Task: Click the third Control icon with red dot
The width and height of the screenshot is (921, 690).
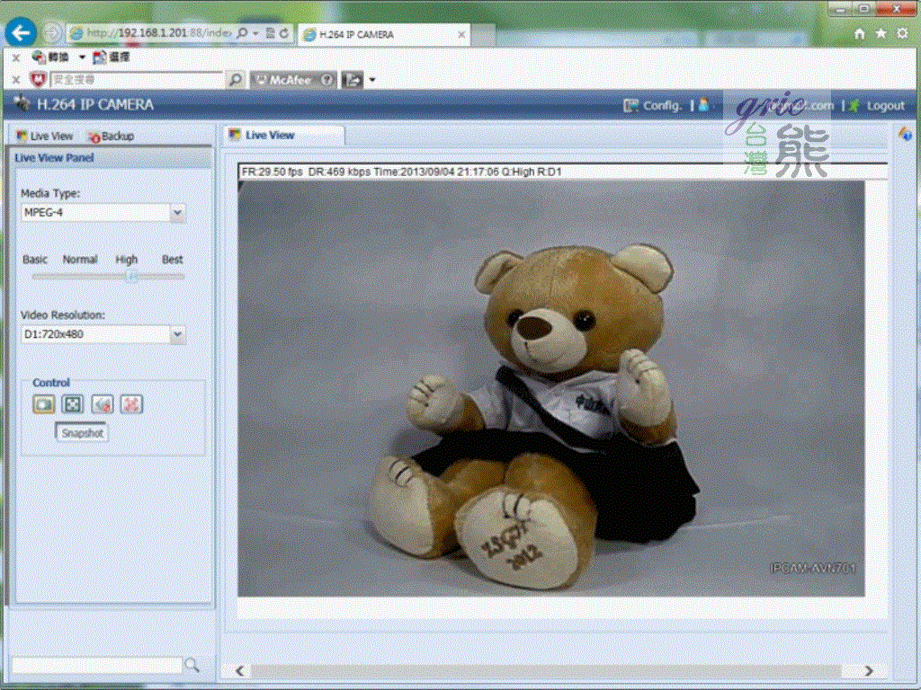Action: (x=103, y=404)
